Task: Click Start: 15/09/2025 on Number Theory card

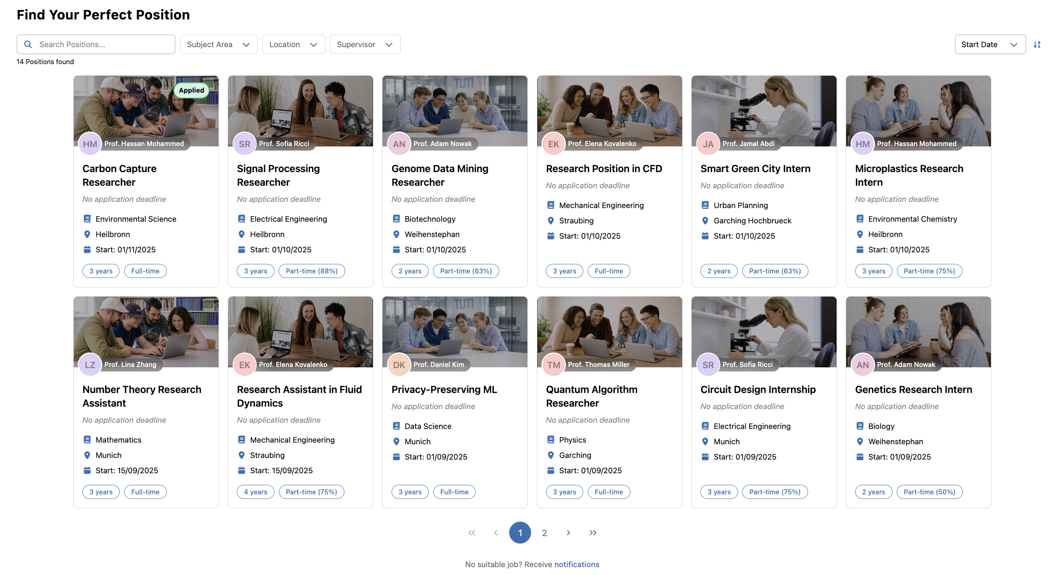Action: click(x=127, y=470)
